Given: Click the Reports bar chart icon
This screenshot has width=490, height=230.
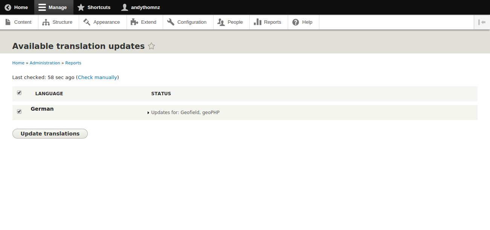Looking at the screenshot, I should pos(258,22).
